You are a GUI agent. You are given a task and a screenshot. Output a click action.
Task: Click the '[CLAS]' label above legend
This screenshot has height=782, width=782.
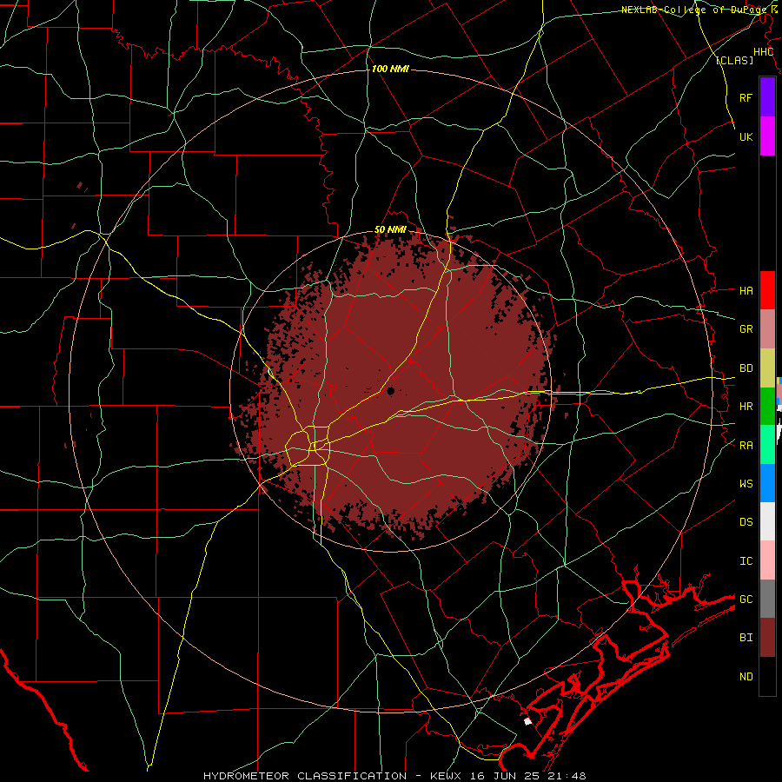click(734, 61)
